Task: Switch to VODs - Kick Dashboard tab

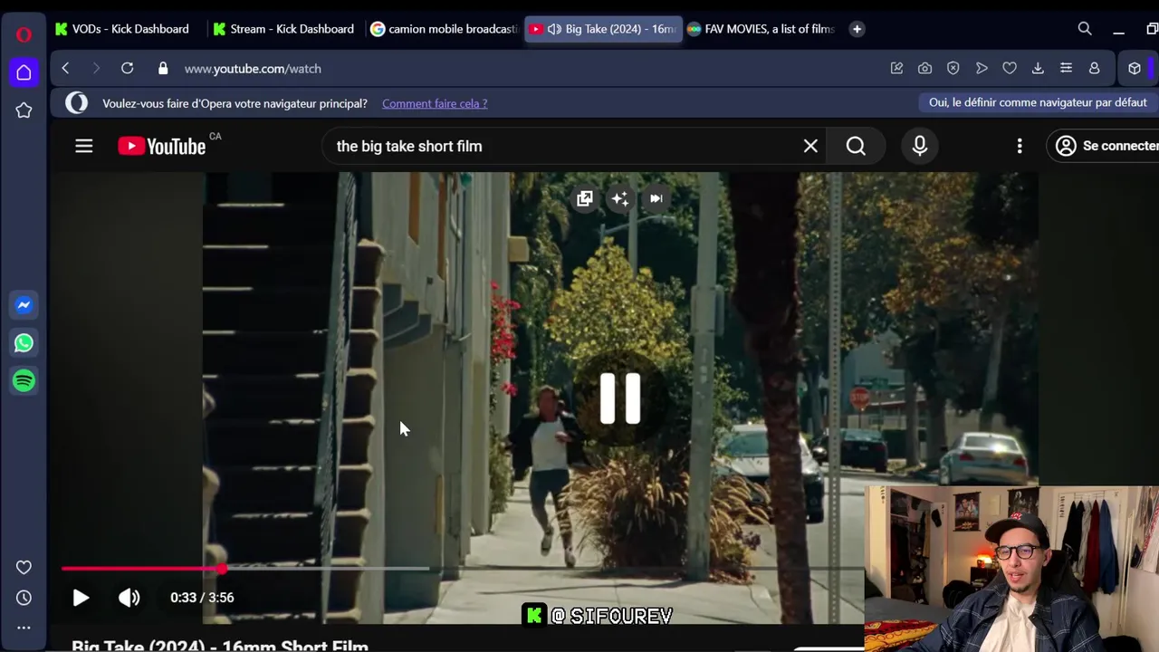Action: (x=123, y=29)
